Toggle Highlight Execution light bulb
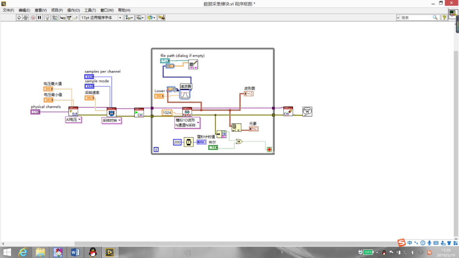 pyautogui.click(x=47, y=18)
